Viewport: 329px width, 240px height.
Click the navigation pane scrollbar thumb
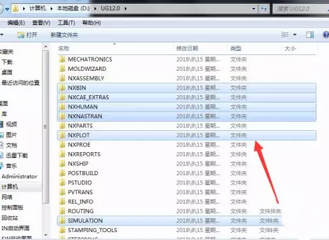click(46, 127)
